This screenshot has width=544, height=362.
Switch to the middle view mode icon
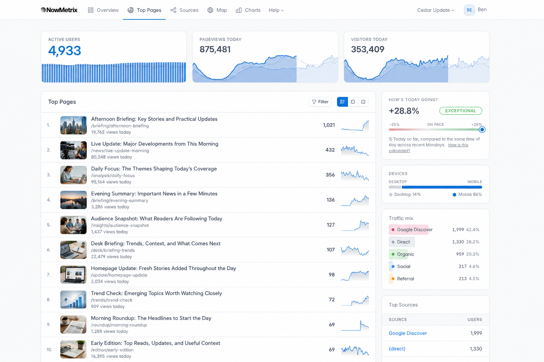point(353,102)
